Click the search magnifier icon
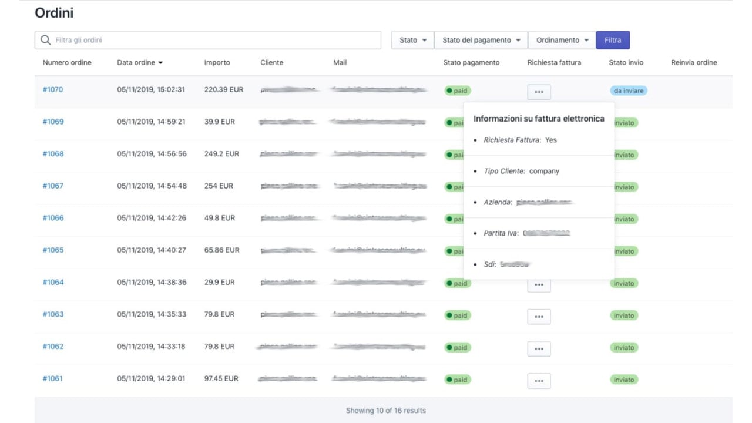 pos(45,40)
